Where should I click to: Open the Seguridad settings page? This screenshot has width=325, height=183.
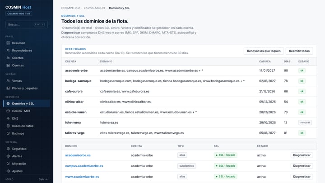[x=27, y=149]
